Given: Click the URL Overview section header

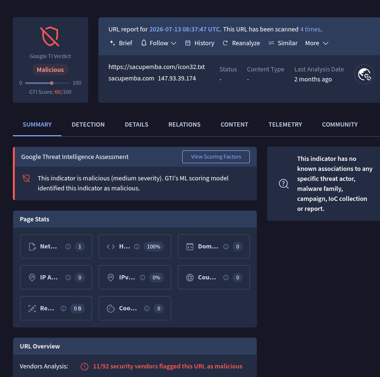Looking at the screenshot, I should point(135,346).
